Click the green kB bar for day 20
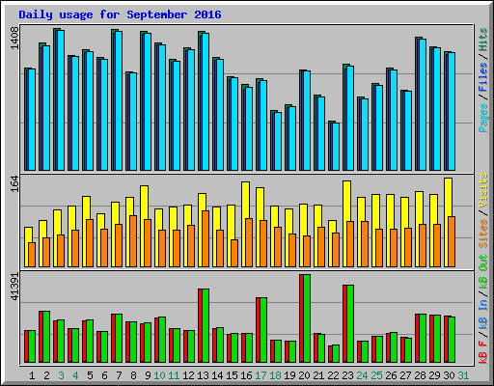The image size is (494, 386). point(307,318)
